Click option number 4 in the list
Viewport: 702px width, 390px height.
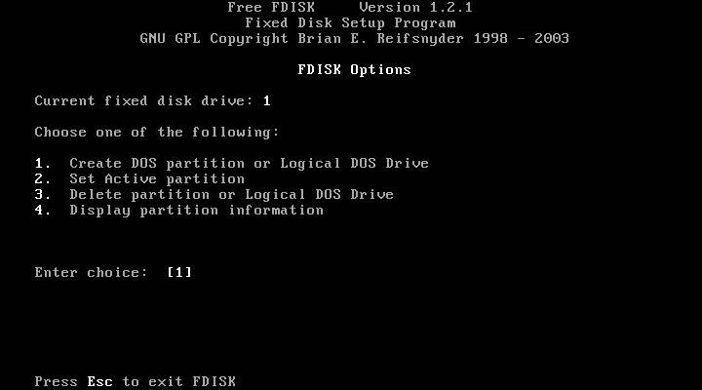[43, 211]
